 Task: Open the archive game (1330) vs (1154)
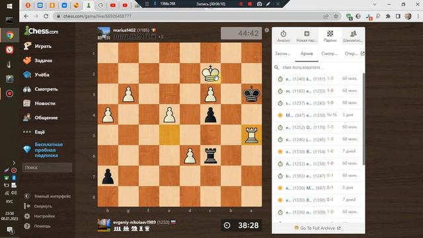[x=317, y=151]
